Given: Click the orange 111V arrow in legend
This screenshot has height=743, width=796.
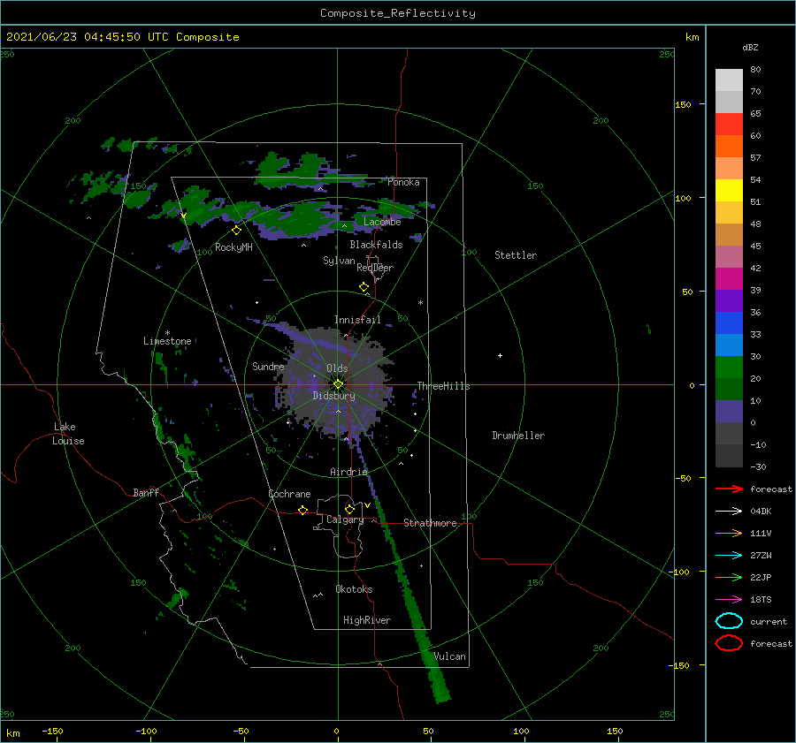Looking at the screenshot, I should click(x=729, y=533).
